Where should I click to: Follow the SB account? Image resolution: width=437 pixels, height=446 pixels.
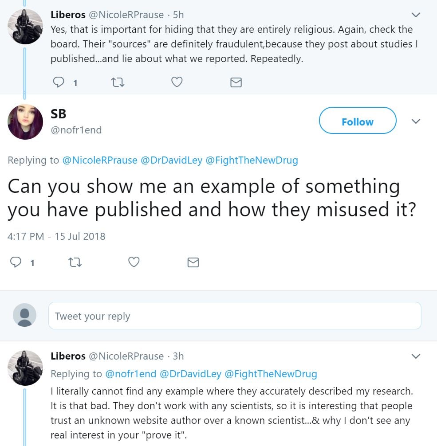tap(357, 121)
